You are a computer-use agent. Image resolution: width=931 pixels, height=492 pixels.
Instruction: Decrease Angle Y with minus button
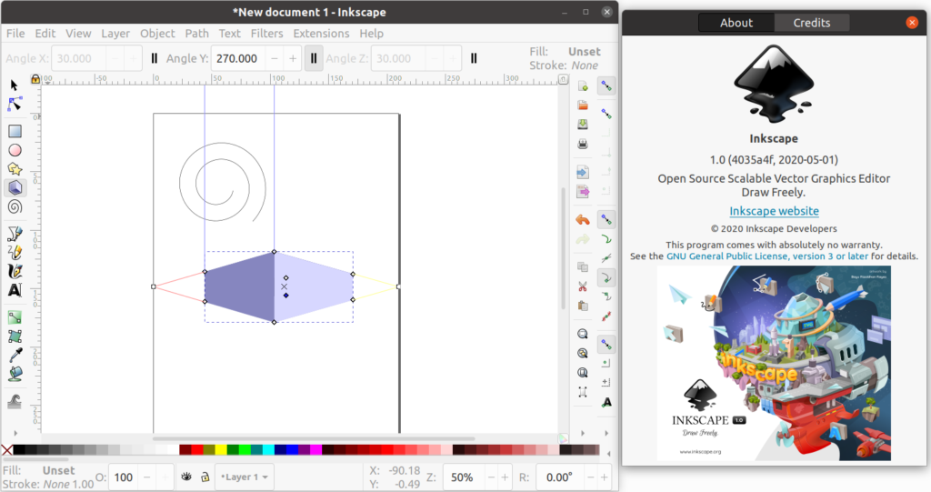275,58
